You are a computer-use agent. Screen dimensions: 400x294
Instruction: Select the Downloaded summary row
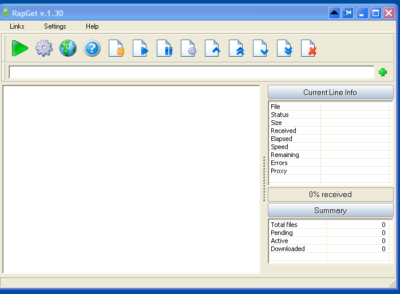[x=330, y=249]
